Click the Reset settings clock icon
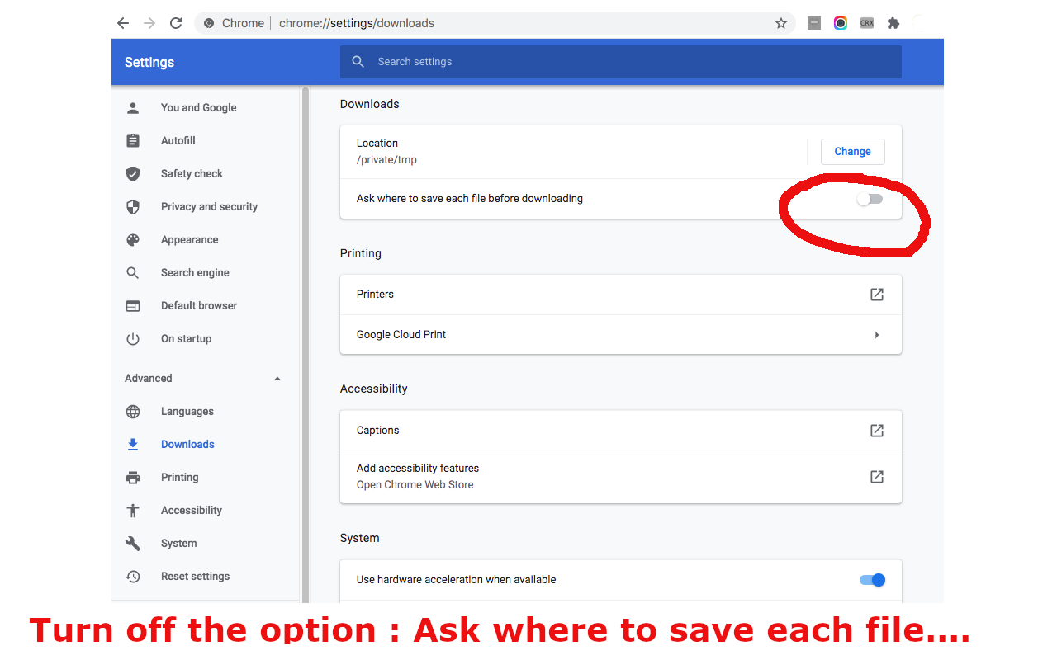 (133, 576)
